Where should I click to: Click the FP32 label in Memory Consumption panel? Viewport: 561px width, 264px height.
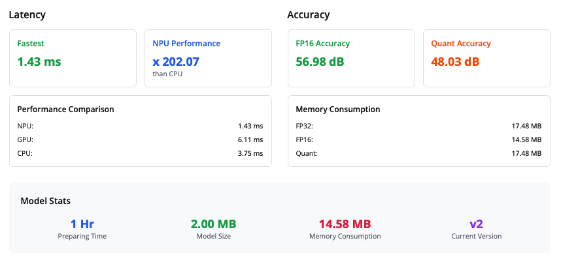[305, 126]
